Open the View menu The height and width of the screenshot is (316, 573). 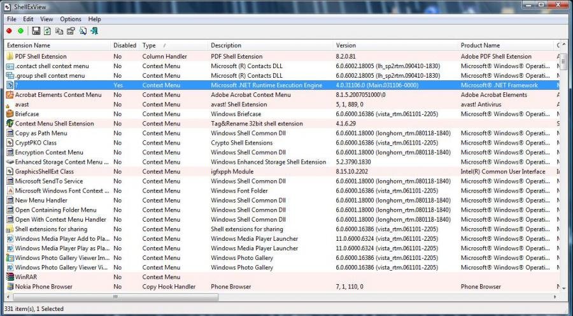pyautogui.click(x=46, y=19)
